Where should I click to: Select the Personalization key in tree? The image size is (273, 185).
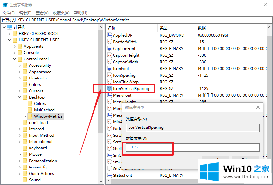pyautogui.click(x=43, y=161)
